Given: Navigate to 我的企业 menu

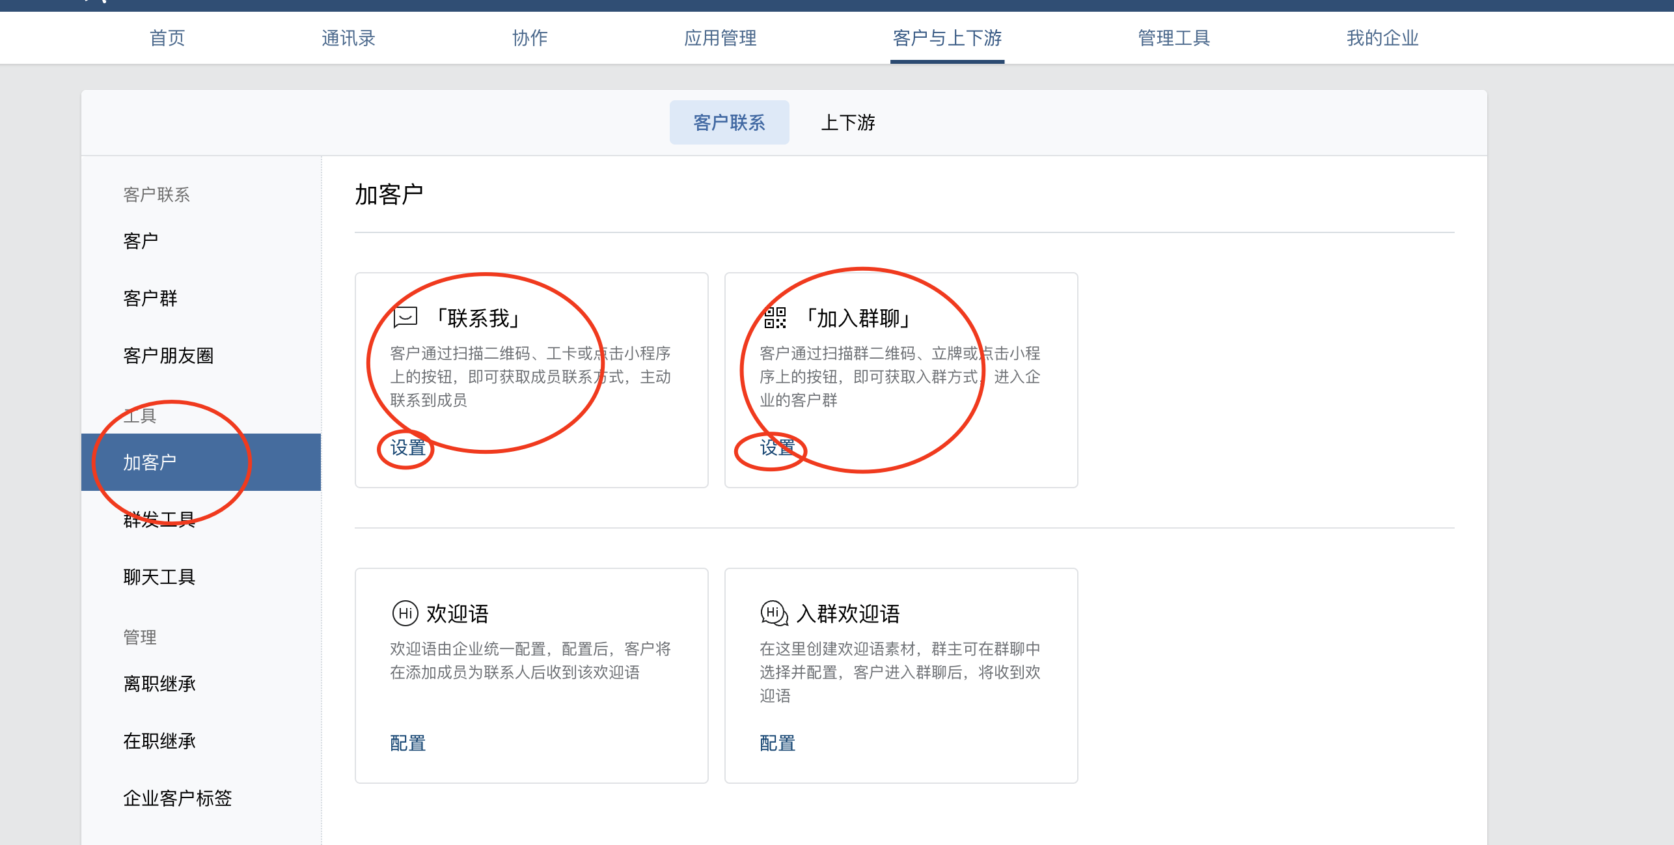Looking at the screenshot, I should click(1382, 38).
